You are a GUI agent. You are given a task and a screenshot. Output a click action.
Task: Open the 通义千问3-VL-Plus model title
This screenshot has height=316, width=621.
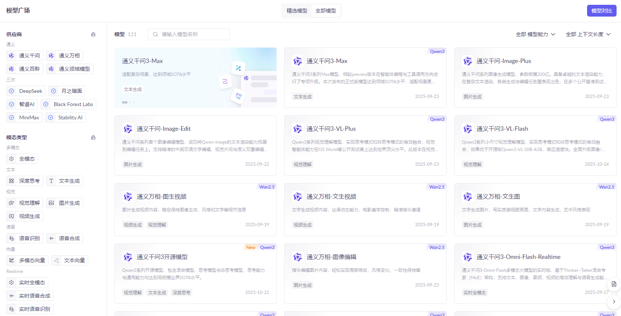pos(331,129)
